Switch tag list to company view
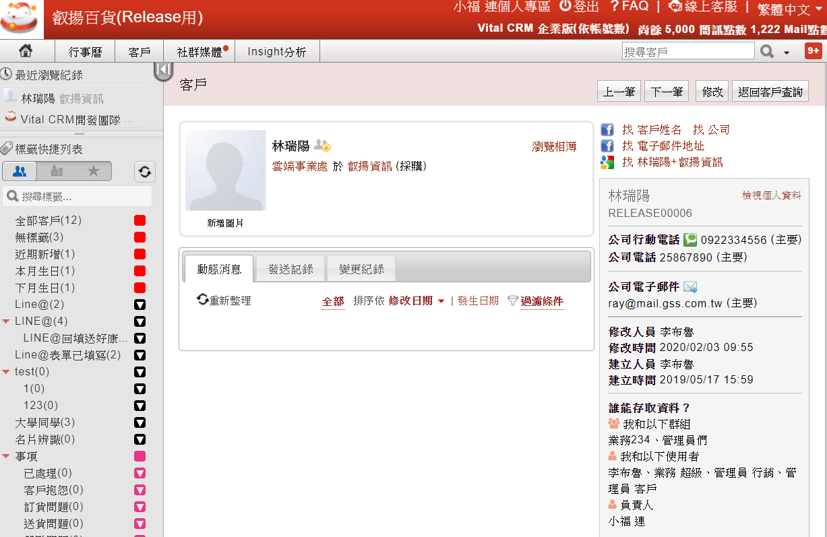Viewport: 827px width, 537px height. [57, 171]
